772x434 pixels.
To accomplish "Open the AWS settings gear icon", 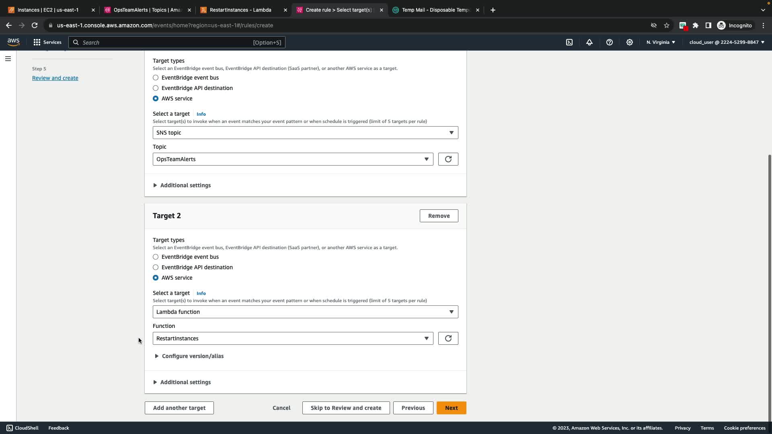I will [x=630, y=42].
